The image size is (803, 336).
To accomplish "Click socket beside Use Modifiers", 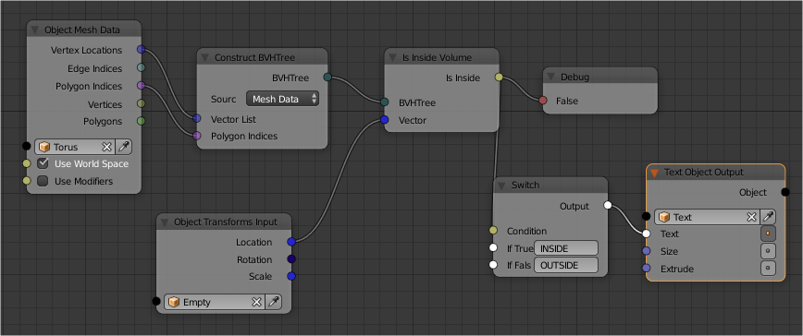I will tap(27, 181).
